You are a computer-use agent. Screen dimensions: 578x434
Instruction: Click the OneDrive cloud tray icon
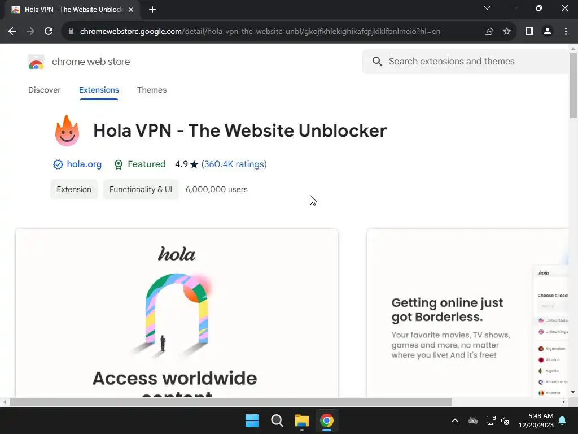473,420
